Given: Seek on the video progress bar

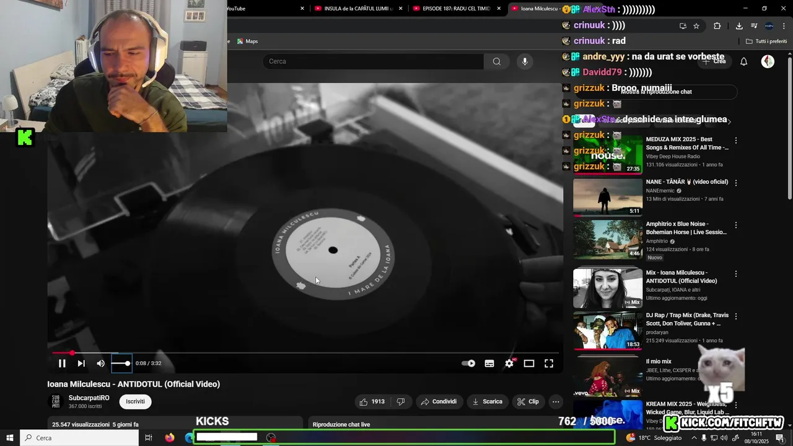Looking at the screenshot, I should tap(305, 353).
